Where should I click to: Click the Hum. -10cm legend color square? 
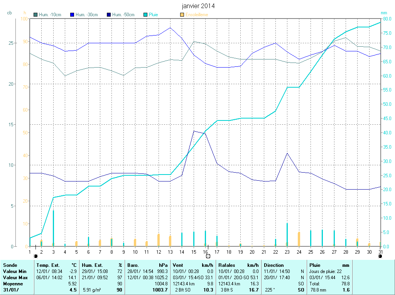[x=36, y=15]
